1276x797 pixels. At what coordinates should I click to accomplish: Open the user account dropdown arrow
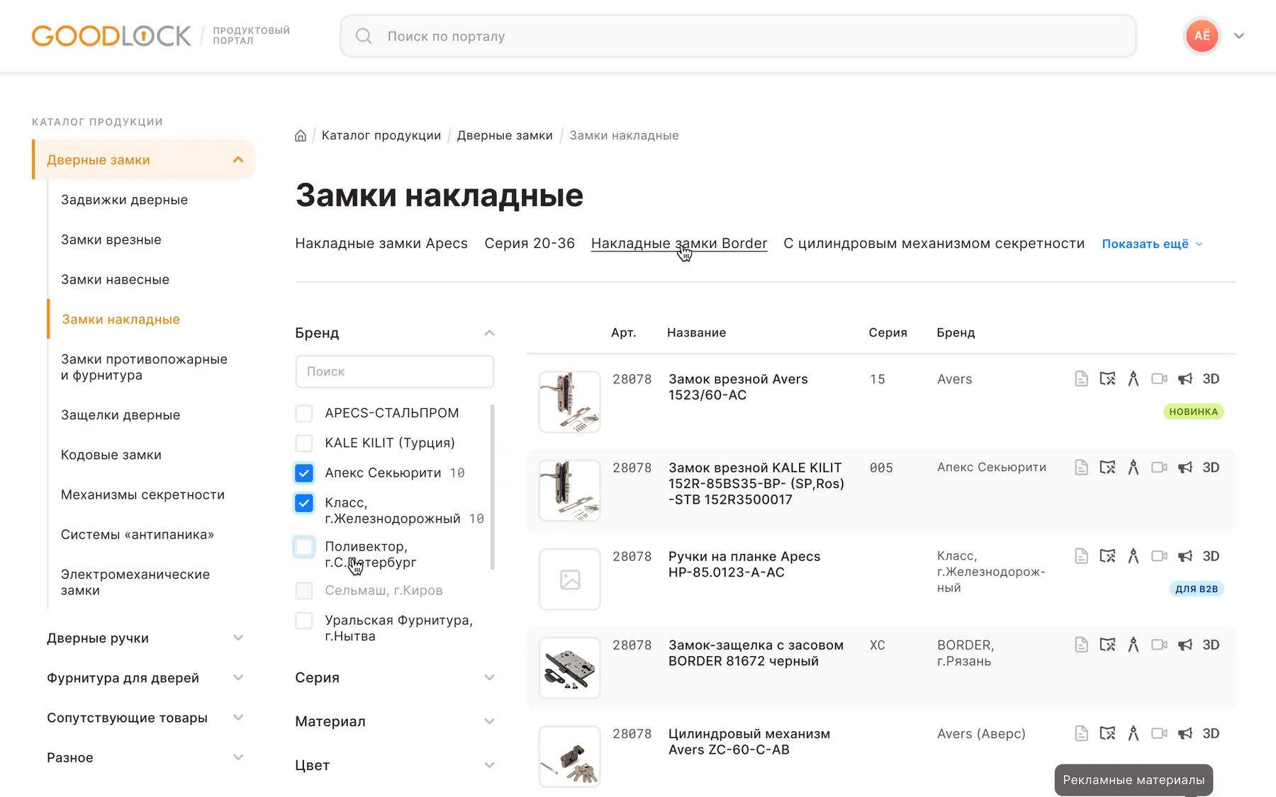click(1239, 36)
